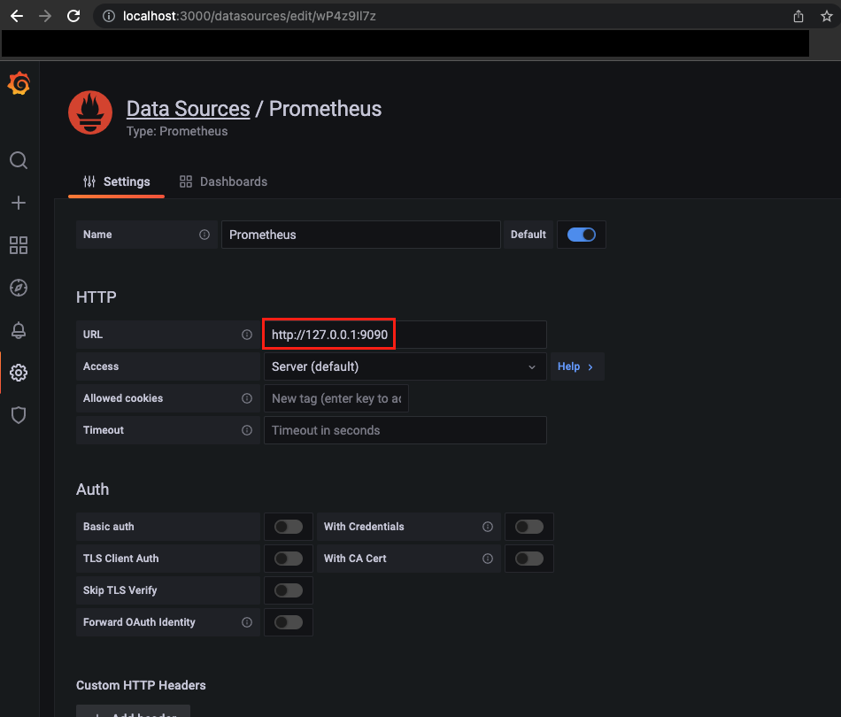Click the info icon for Timeout
The height and width of the screenshot is (717, 841).
[247, 430]
